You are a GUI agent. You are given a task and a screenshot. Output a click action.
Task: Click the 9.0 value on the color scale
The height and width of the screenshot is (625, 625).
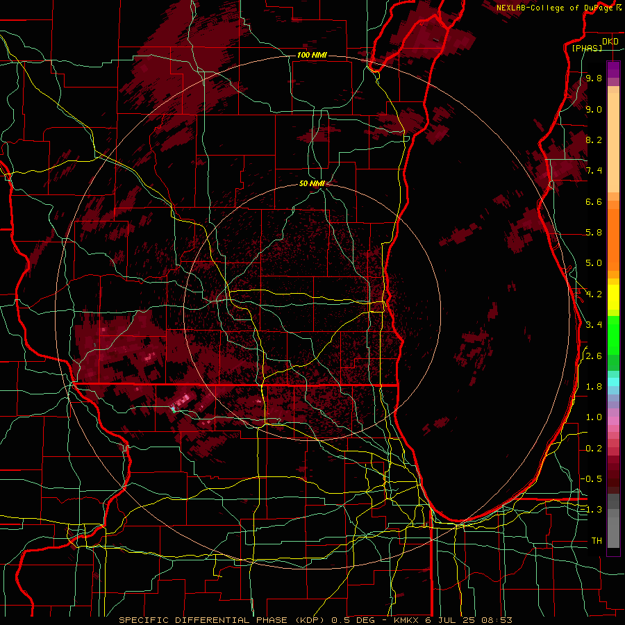coord(594,109)
